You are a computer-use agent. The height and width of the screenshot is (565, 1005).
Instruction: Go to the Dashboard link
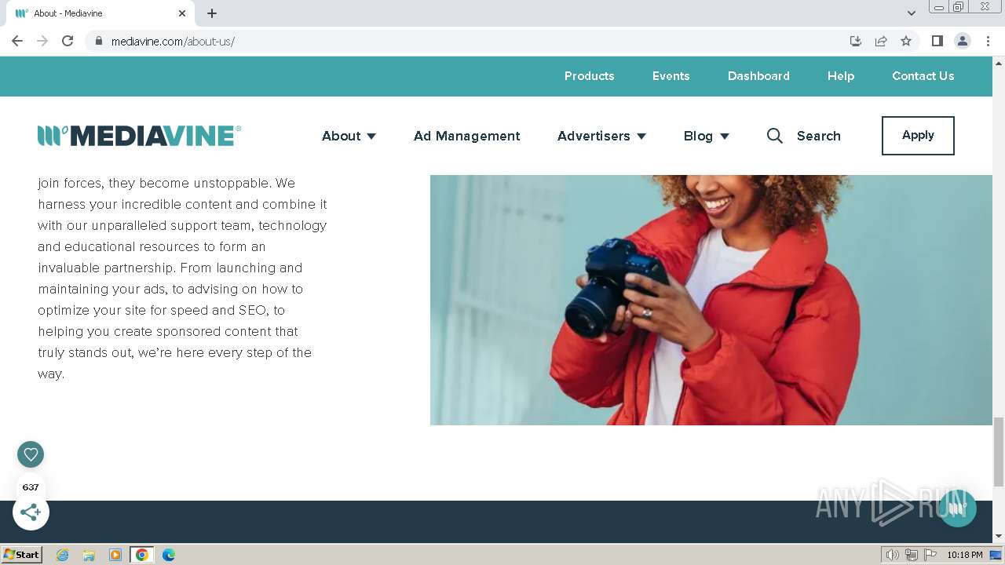758,76
